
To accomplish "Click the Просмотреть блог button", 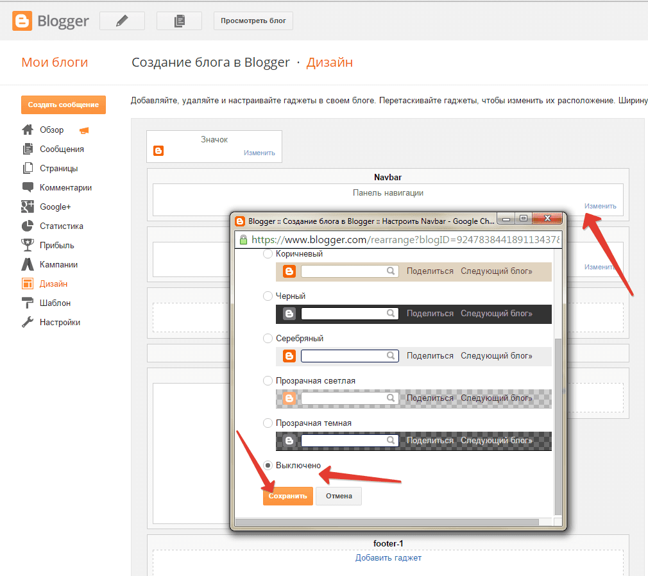I will (x=253, y=21).
